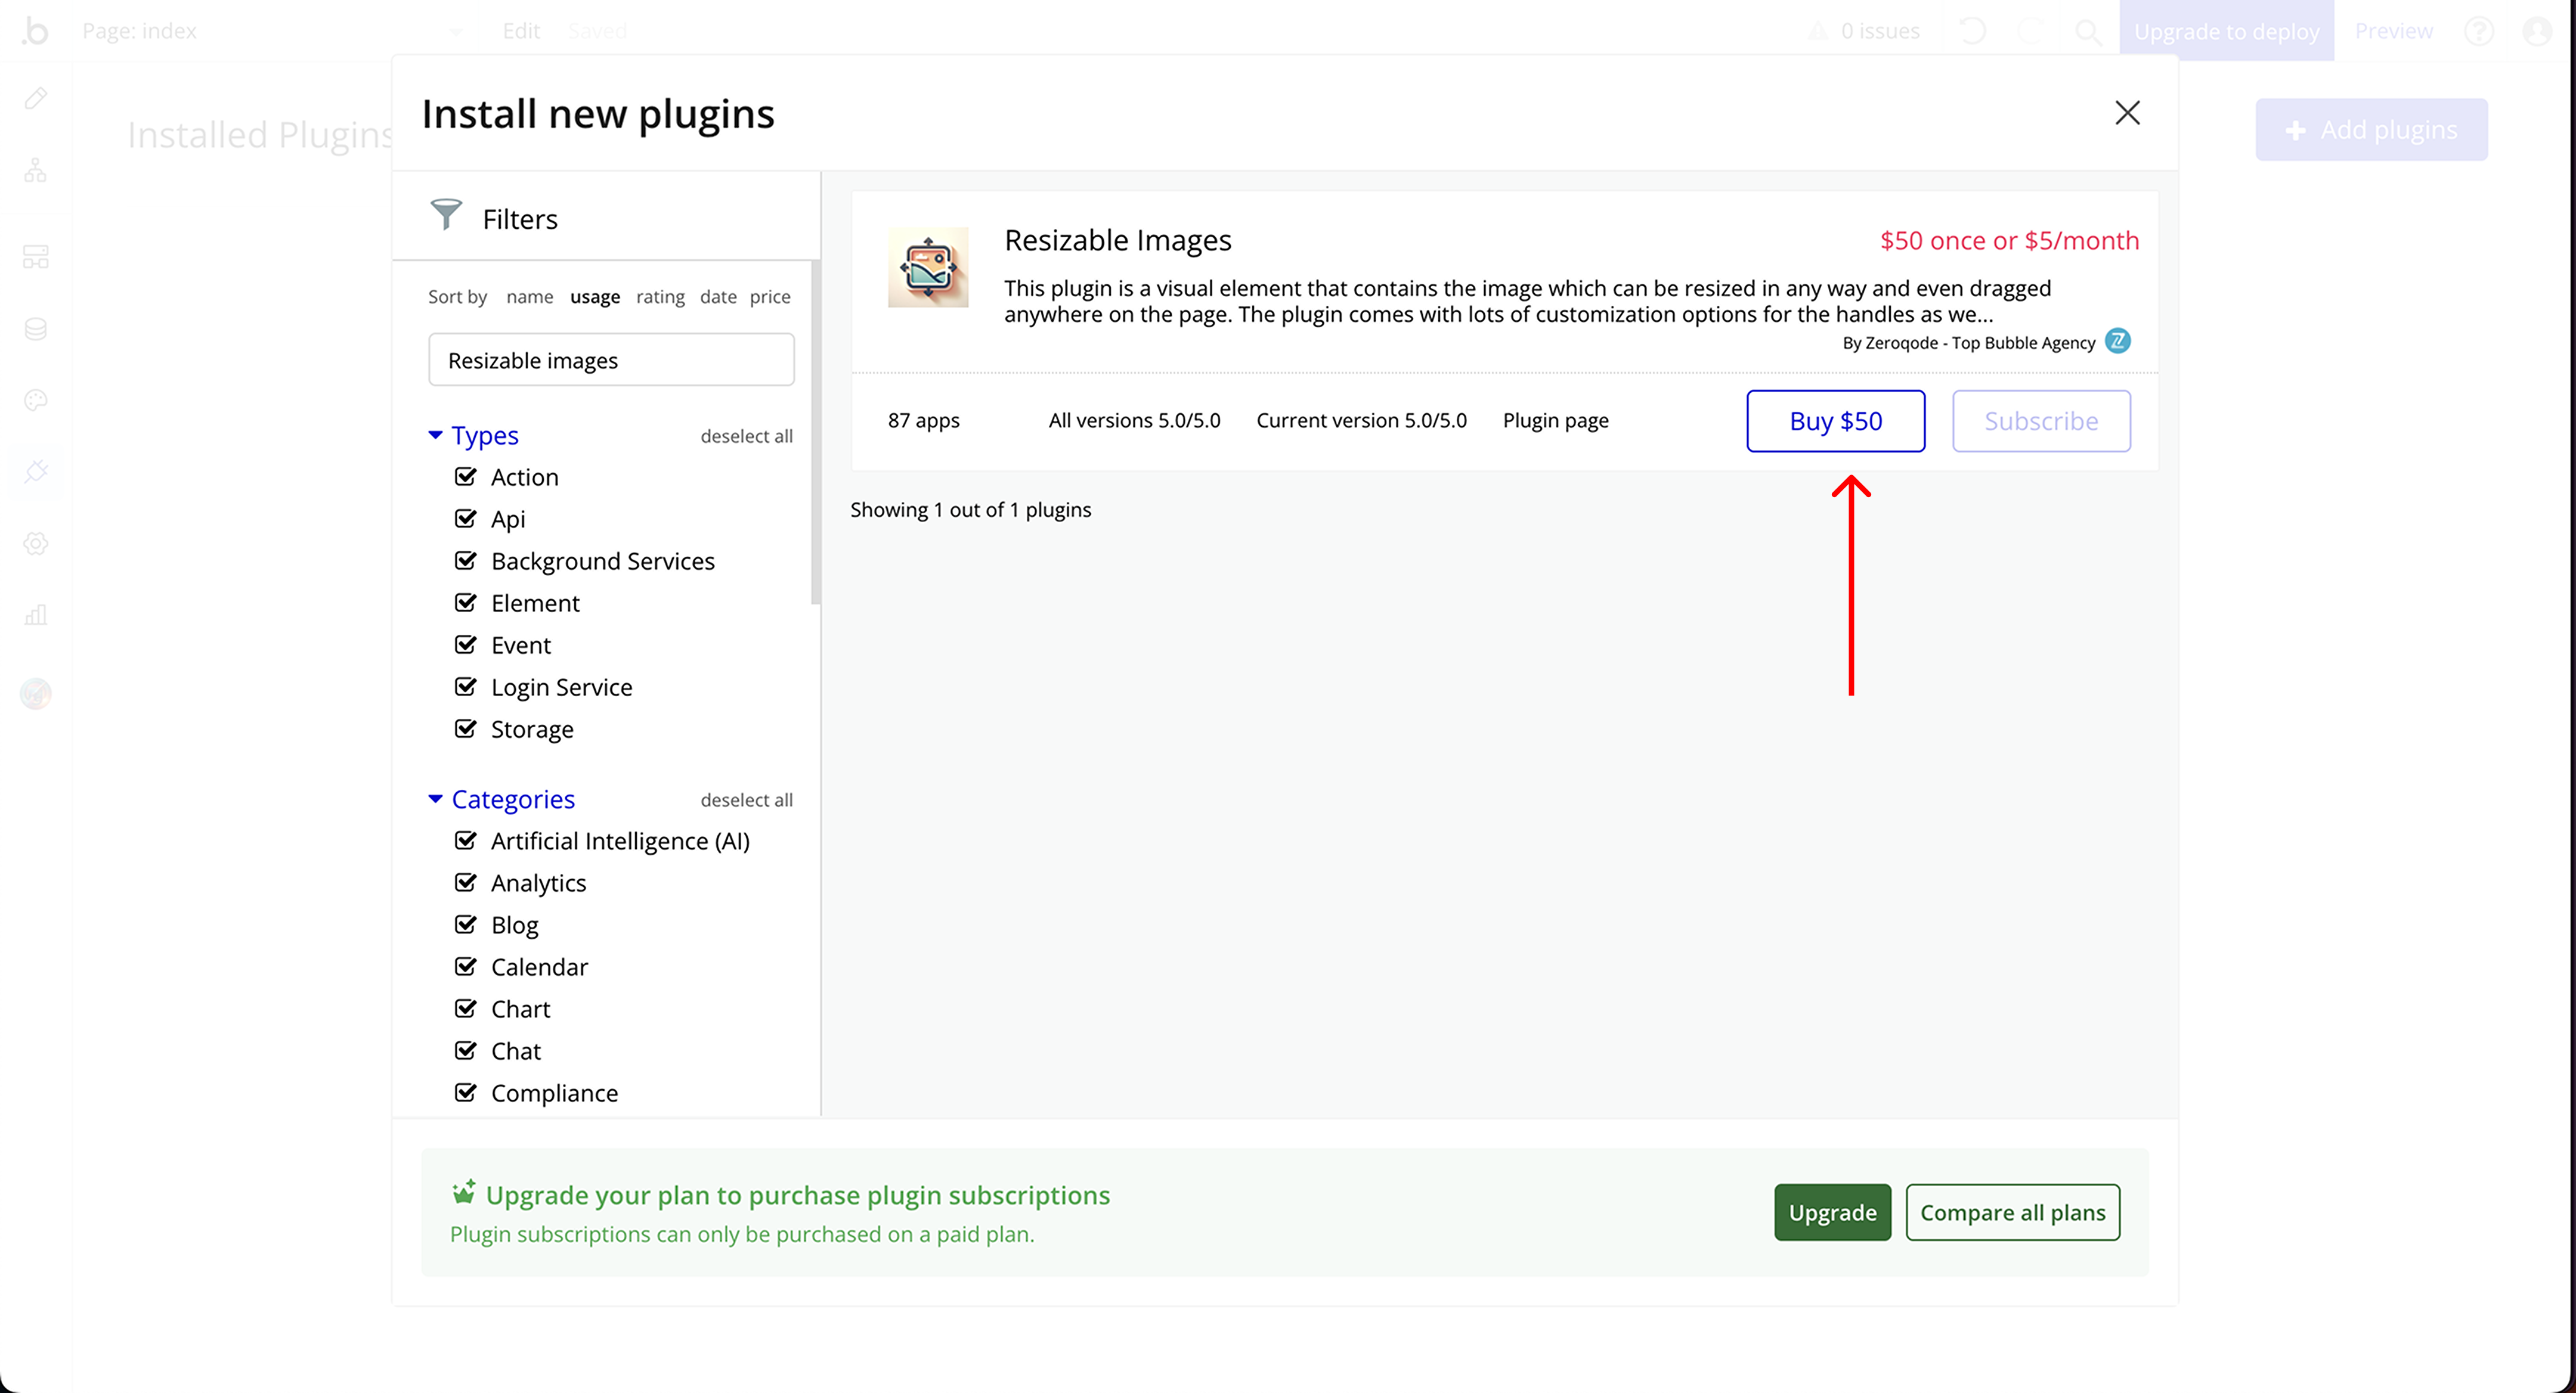The height and width of the screenshot is (1393, 2576).
Task: Open the Workflow tab icon in sidebar
Action: pyautogui.click(x=36, y=171)
